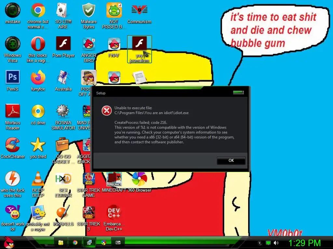Click the 'CreateProcess failed; code 216.' text
The image size is (333, 249).
pos(141,122)
